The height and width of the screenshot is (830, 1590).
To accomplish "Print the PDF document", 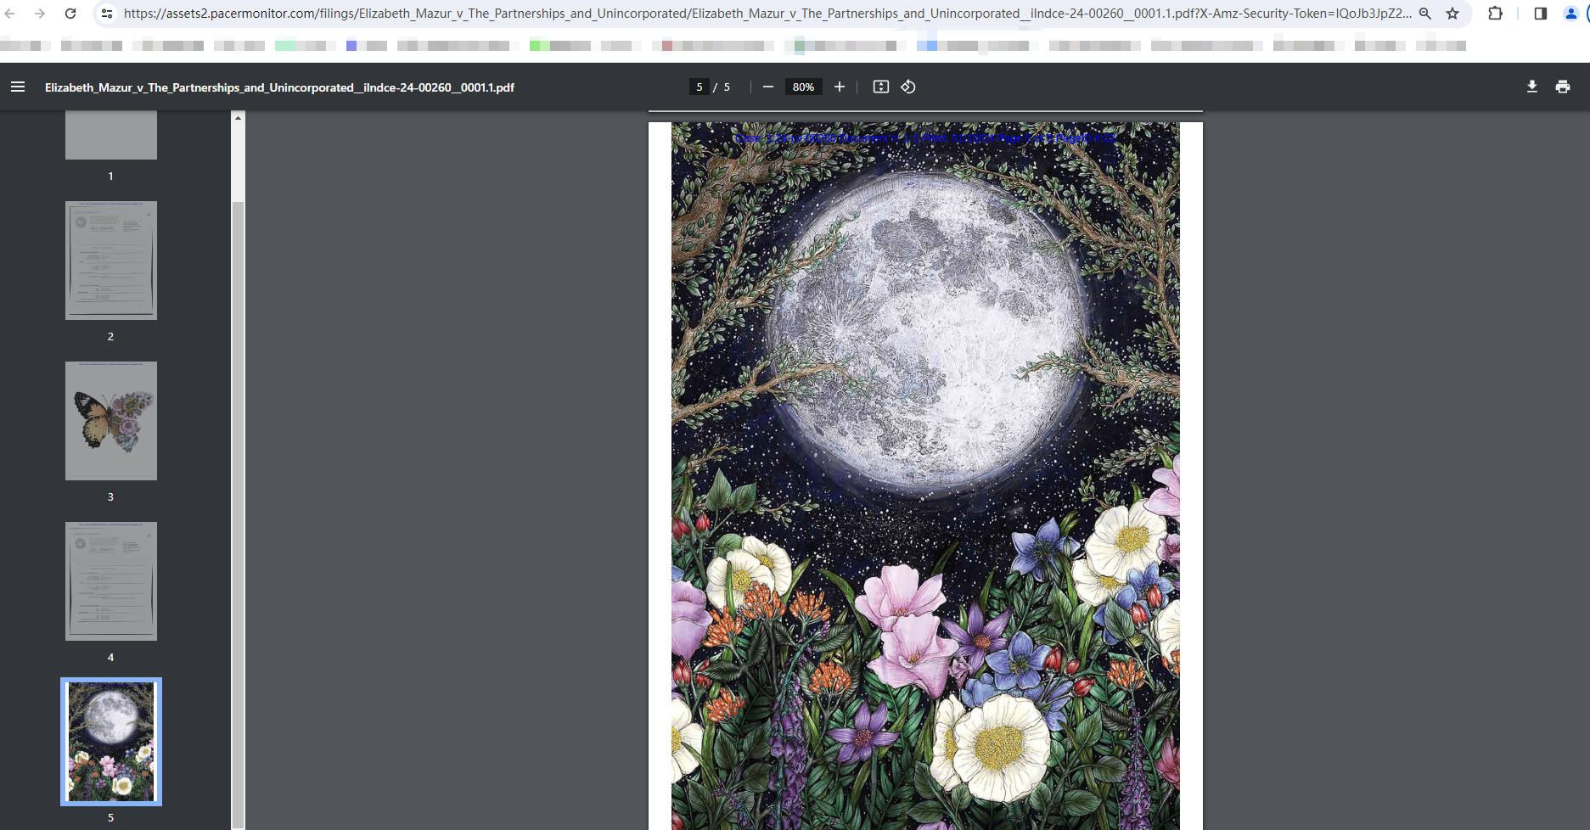I will [1563, 87].
